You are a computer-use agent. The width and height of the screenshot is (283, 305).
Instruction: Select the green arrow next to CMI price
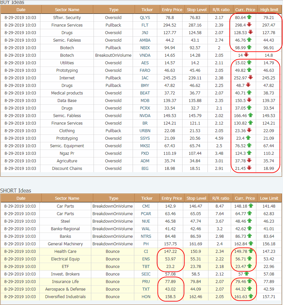click(x=251, y=206)
